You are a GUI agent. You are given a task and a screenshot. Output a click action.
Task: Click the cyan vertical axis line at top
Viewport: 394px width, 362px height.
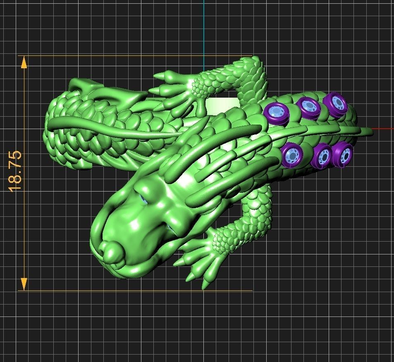(204, 36)
